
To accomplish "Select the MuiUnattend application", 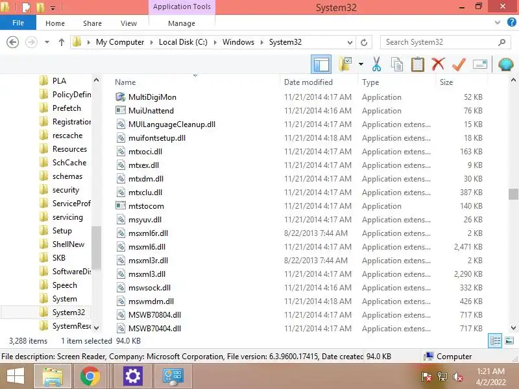I will [151, 110].
